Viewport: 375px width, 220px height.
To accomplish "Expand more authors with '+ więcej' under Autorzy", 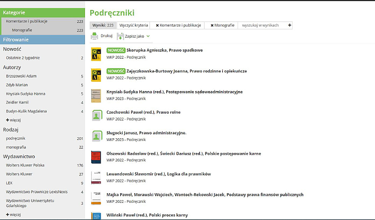I will [x=13, y=120].
